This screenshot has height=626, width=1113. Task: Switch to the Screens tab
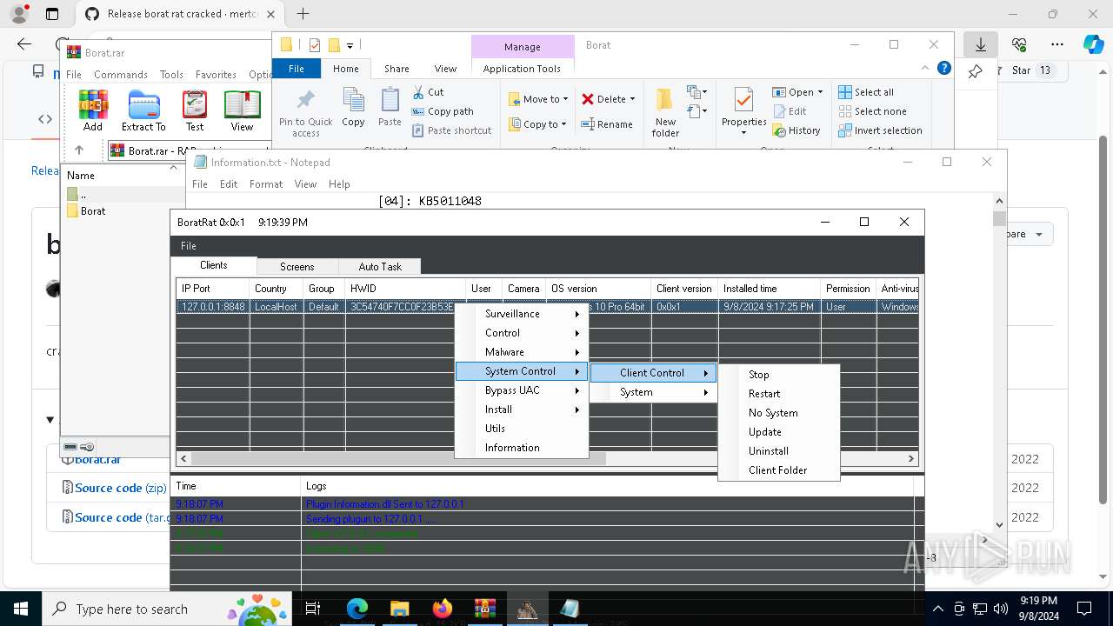(x=297, y=267)
